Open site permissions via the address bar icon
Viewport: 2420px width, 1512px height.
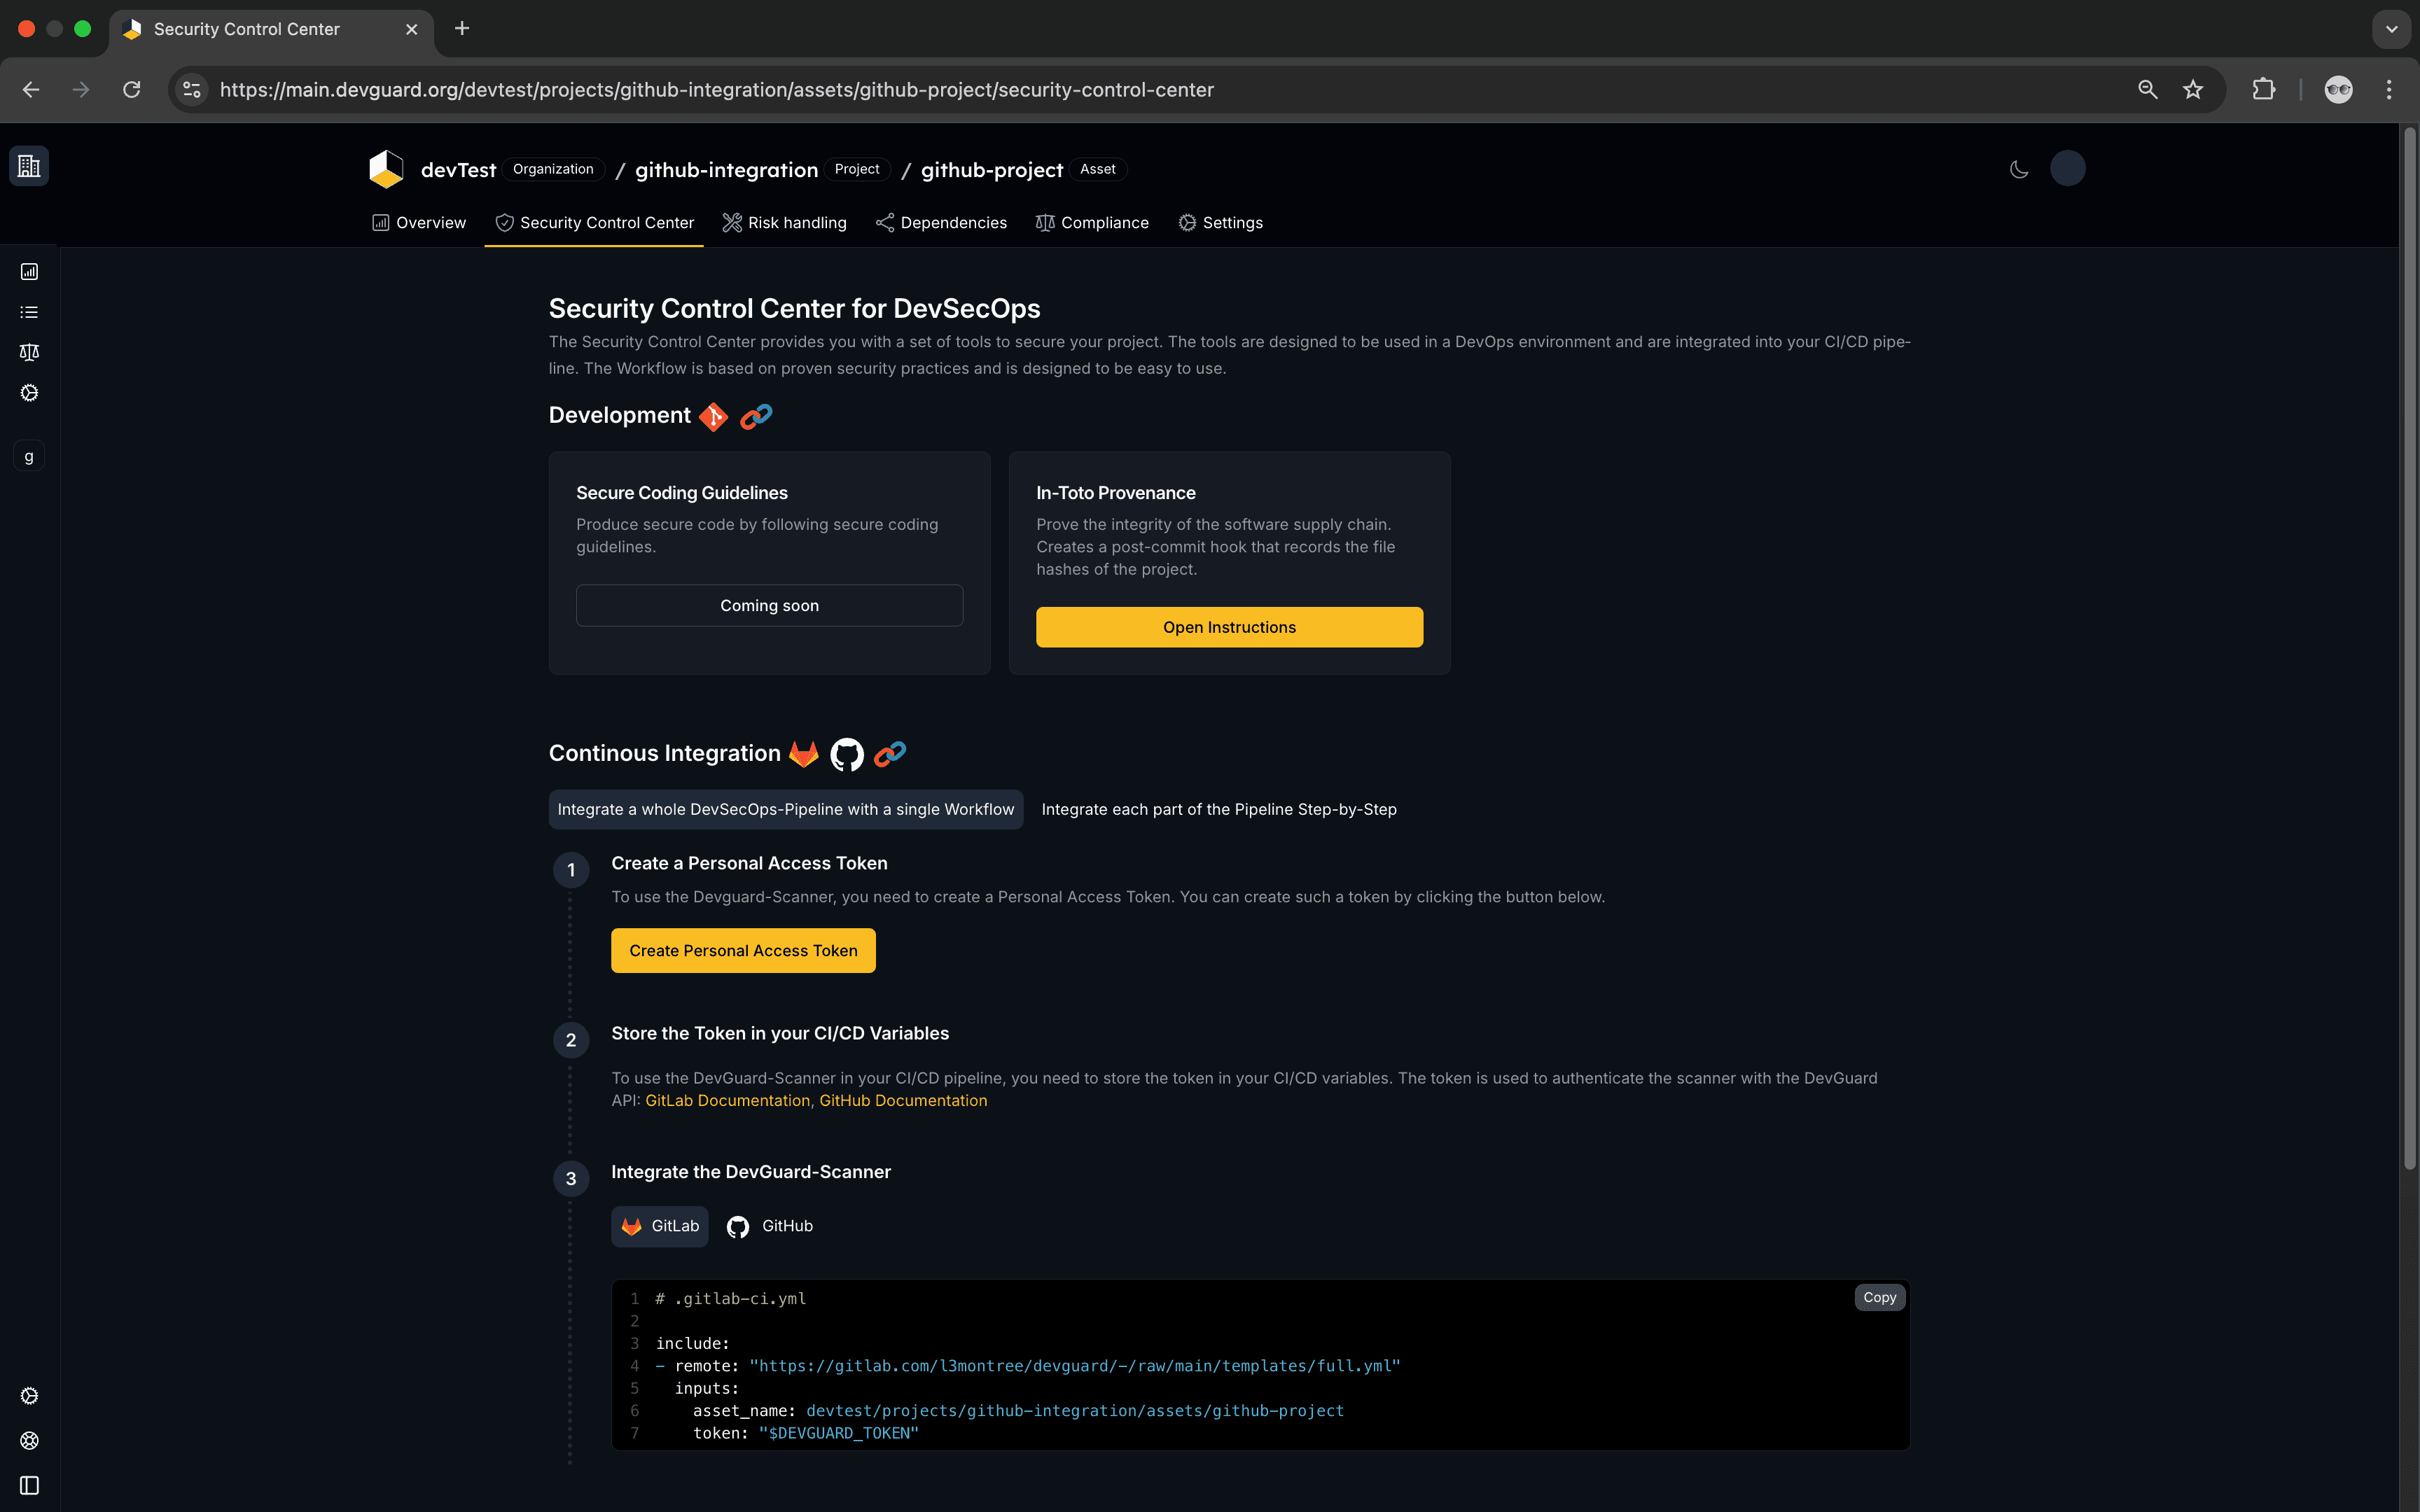pyautogui.click(x=191, y=89)
